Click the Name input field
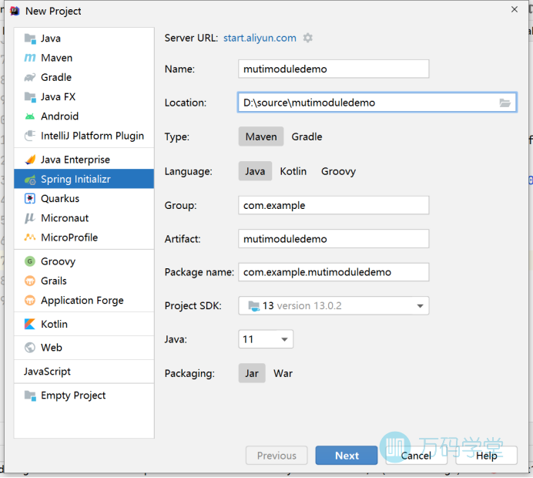533x478 pixels. click(334, 69)
